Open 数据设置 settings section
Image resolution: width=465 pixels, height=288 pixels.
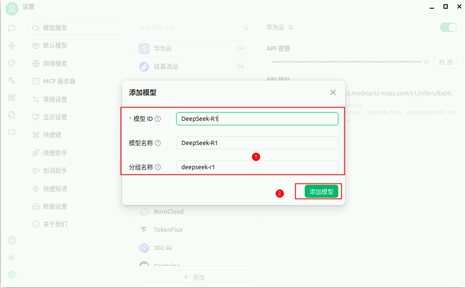coord(77,206)
